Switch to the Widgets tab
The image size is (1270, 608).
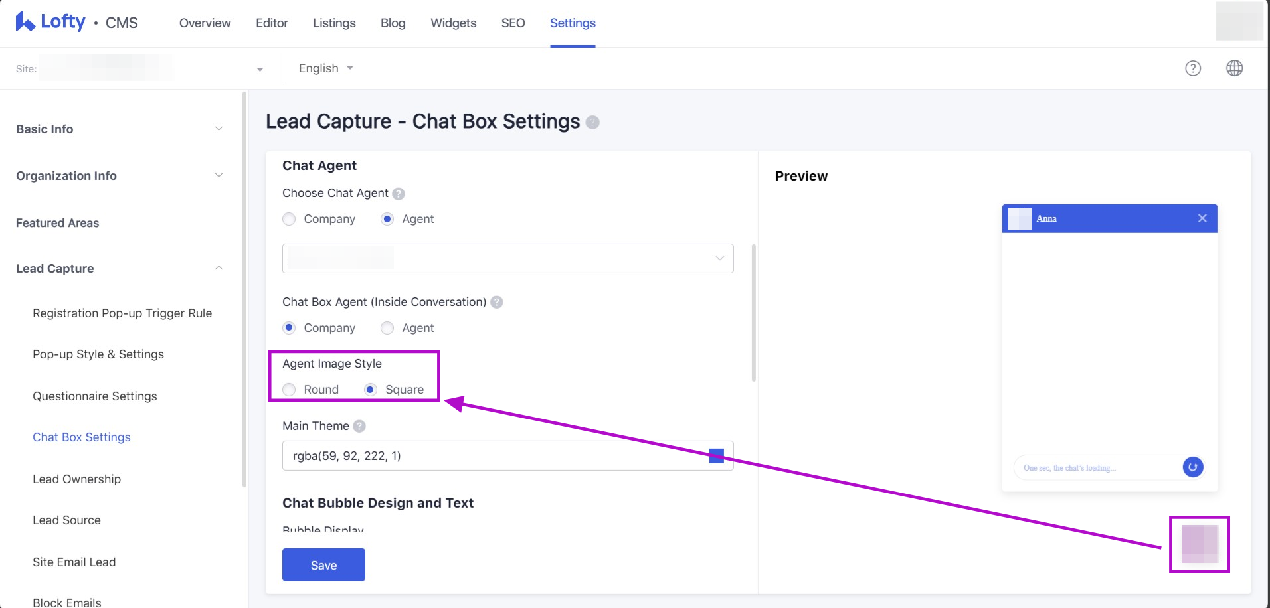click(453, 23)
